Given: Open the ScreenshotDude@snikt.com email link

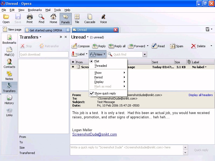Looking at the screenshot, I should point(94,134).
